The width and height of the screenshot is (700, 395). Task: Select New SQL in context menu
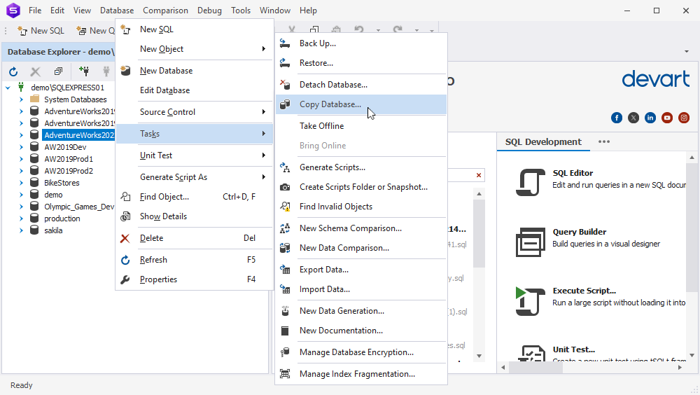pyautogui.click(x=194, y=29)
